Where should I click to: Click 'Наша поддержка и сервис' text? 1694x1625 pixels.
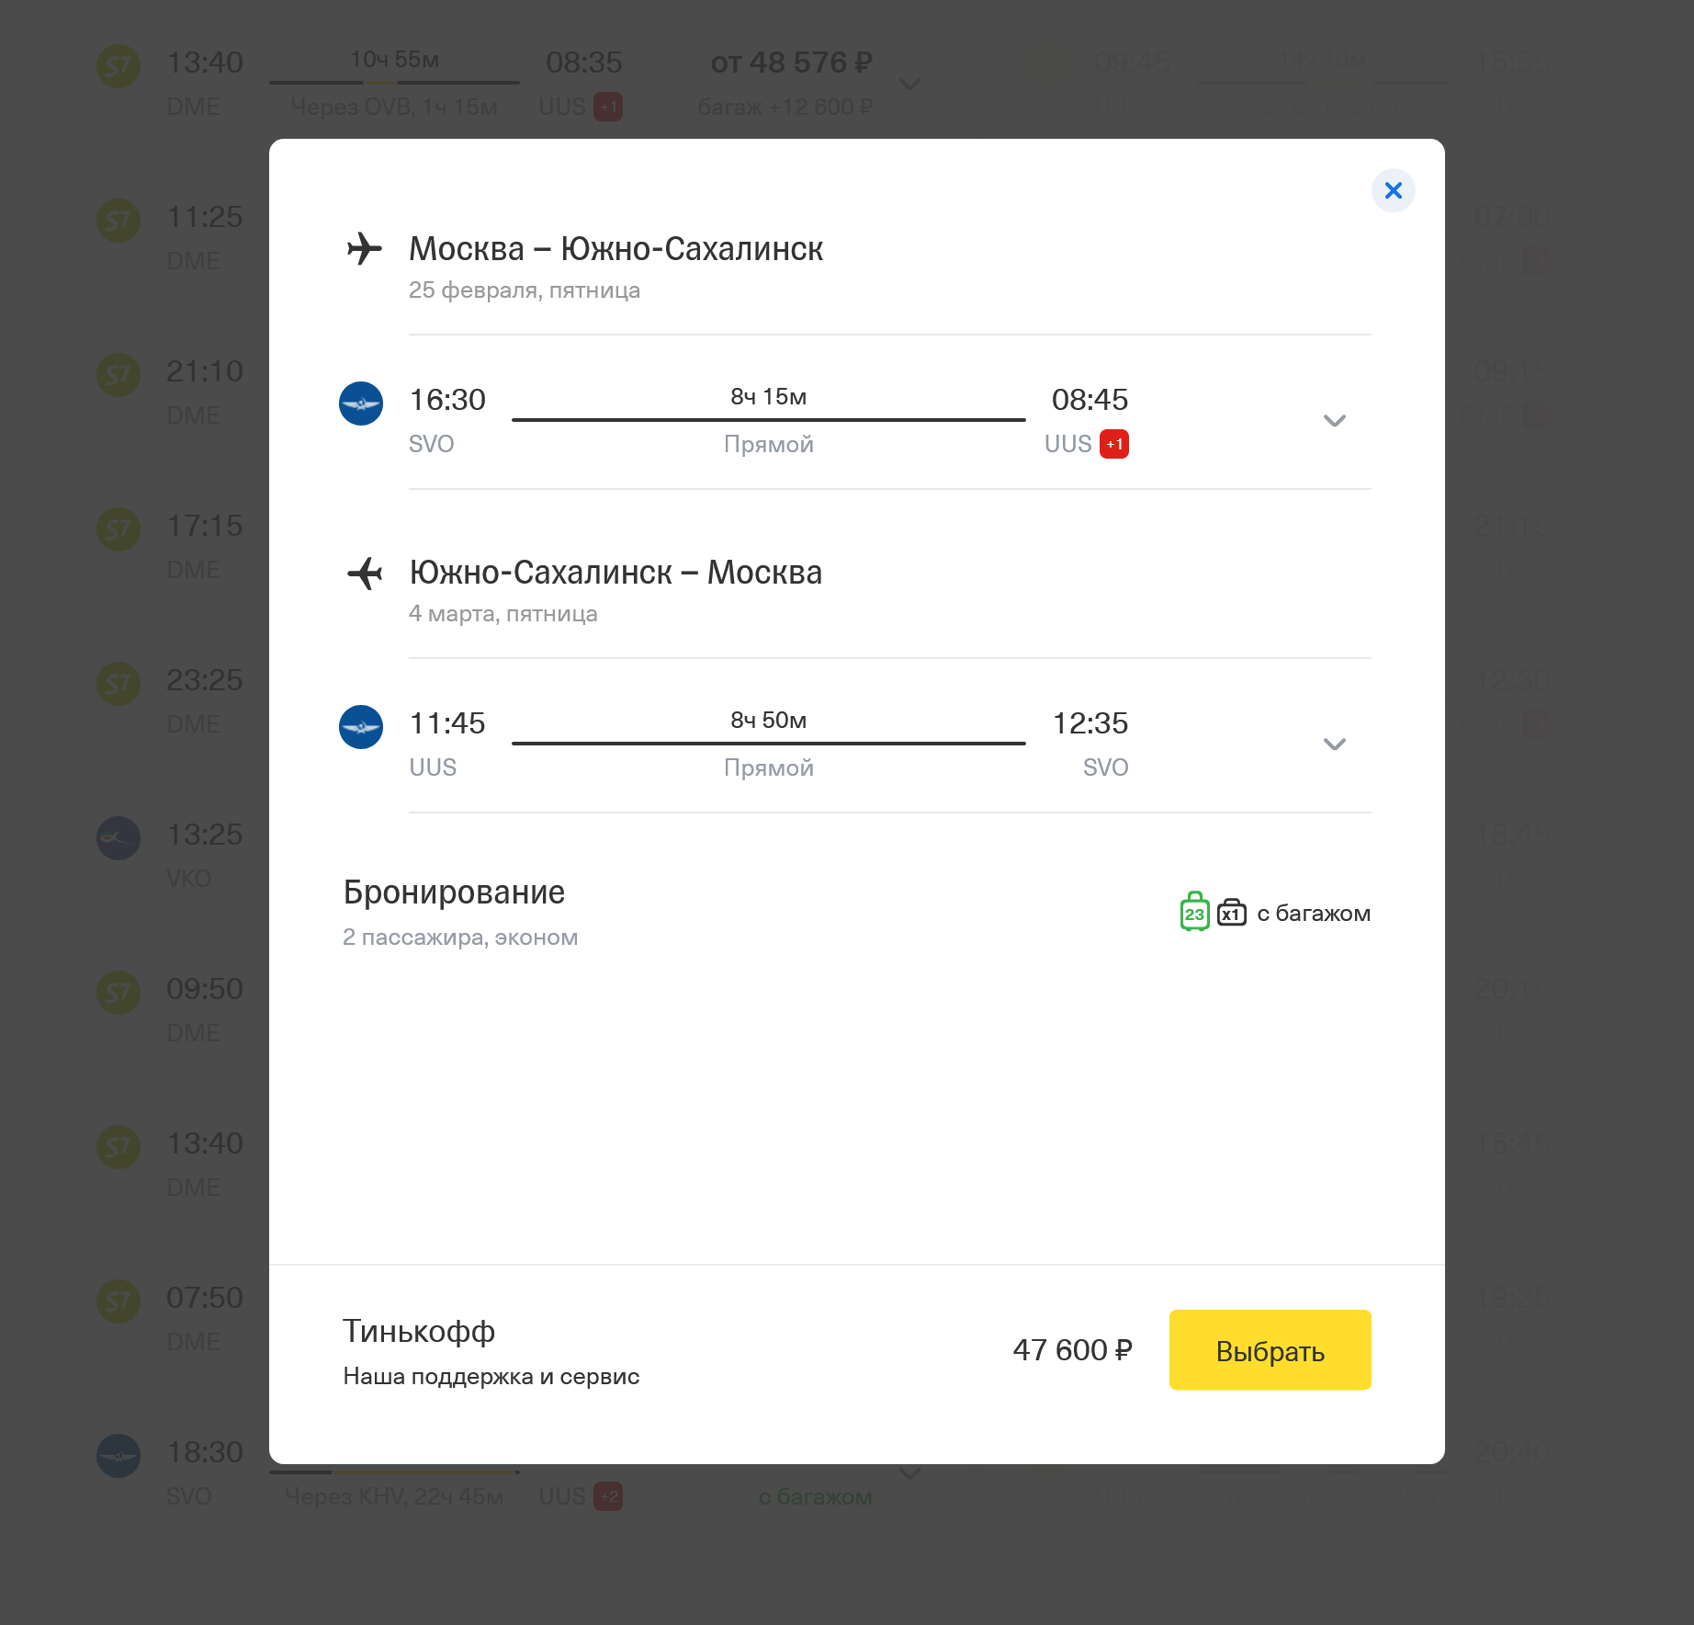(491, 1377)
